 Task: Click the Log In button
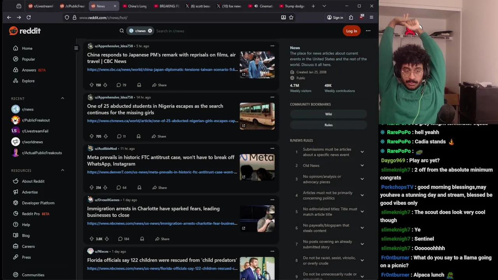[x=351, y=31]
